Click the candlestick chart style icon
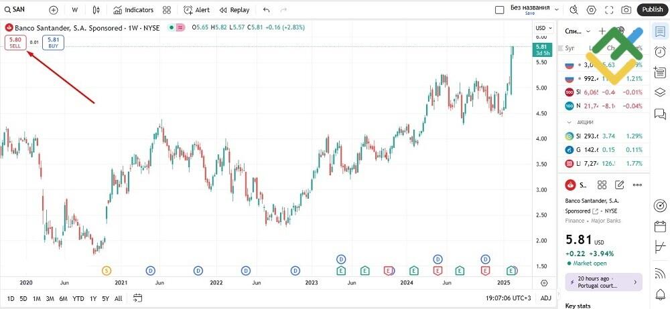The image size is (670, 309). click(96, 10)
